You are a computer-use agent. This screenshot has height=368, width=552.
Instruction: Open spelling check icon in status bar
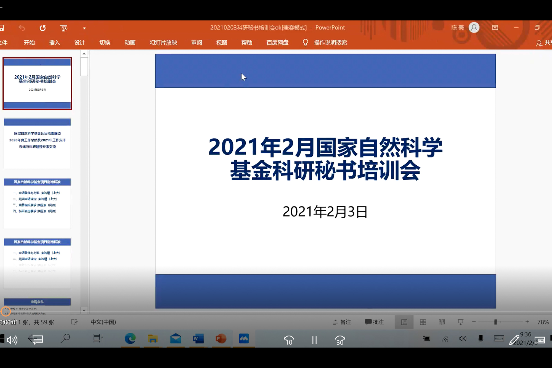coord(74,322)
